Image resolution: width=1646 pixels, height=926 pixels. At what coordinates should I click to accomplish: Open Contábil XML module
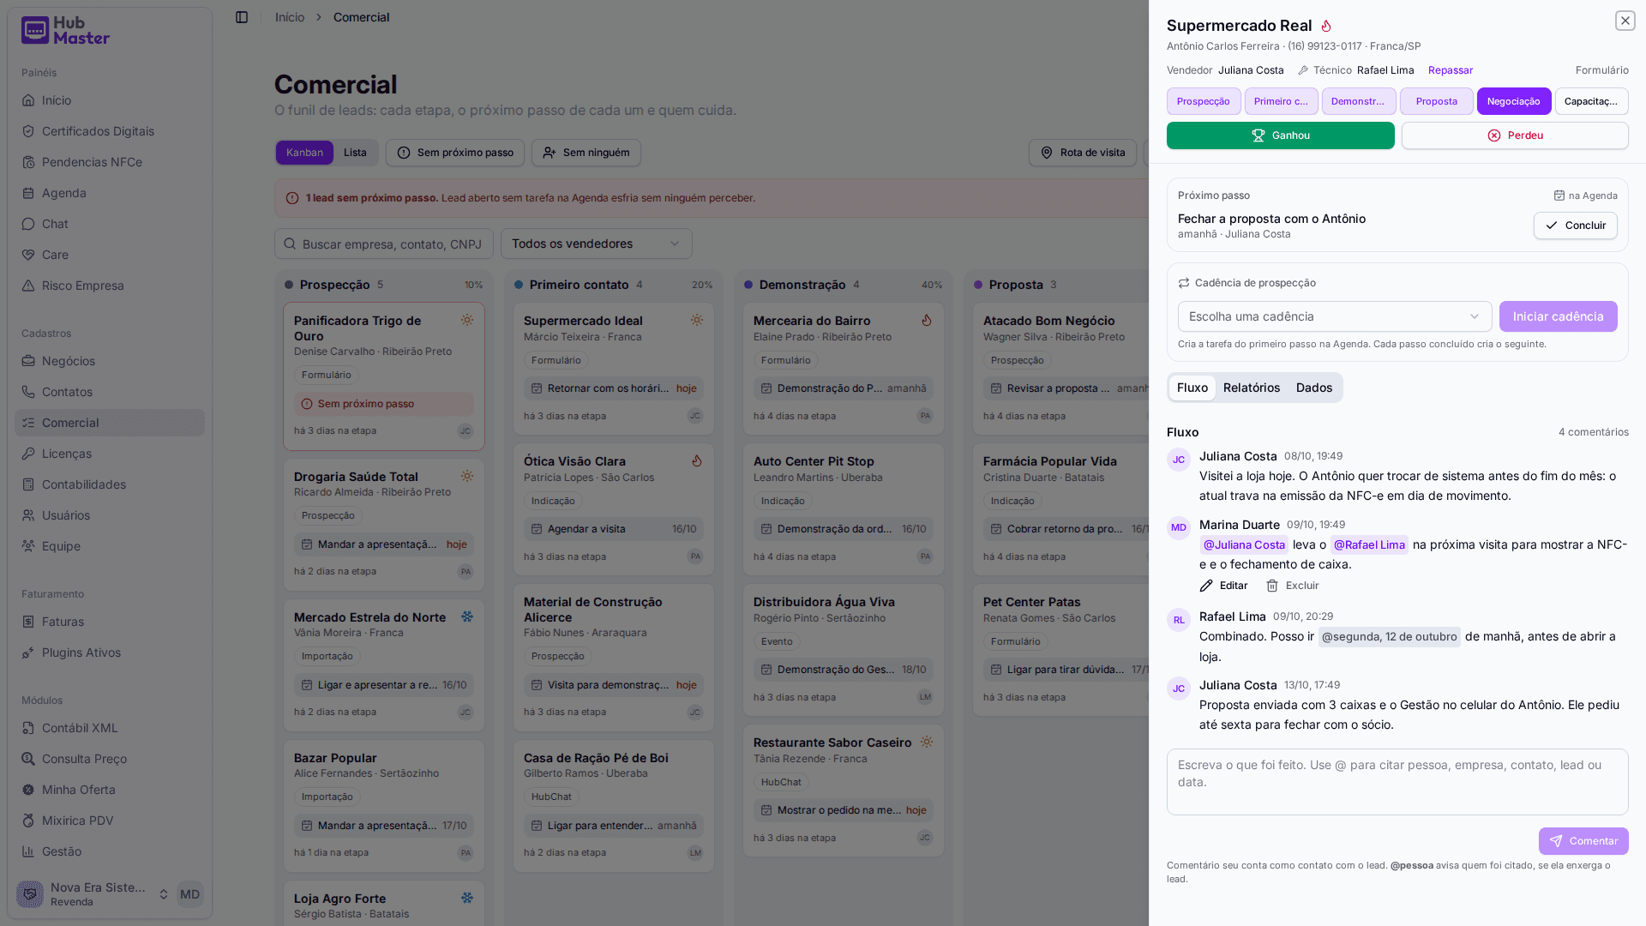coord(110,728)
